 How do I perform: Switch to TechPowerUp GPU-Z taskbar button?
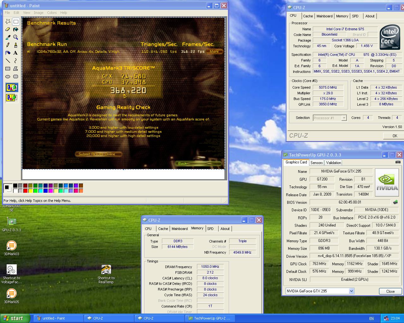coord(211,318)
